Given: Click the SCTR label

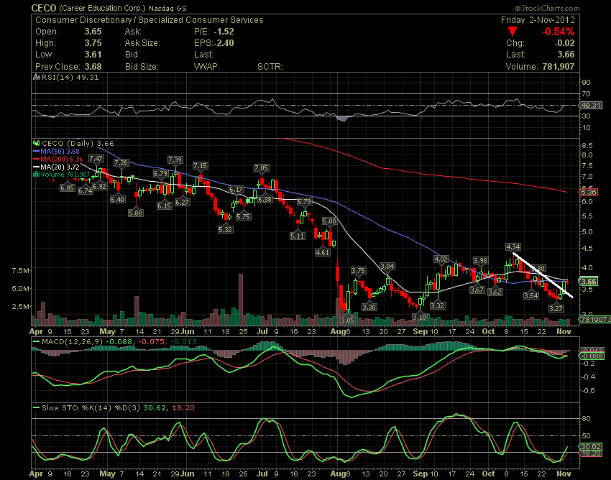Looking at the screenshot, I should 270,67.
